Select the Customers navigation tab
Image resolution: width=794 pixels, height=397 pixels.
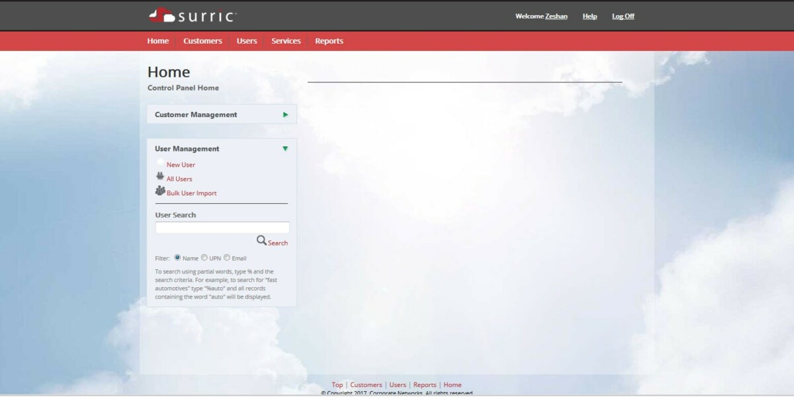pyautogui.click(x=202, y=40)
